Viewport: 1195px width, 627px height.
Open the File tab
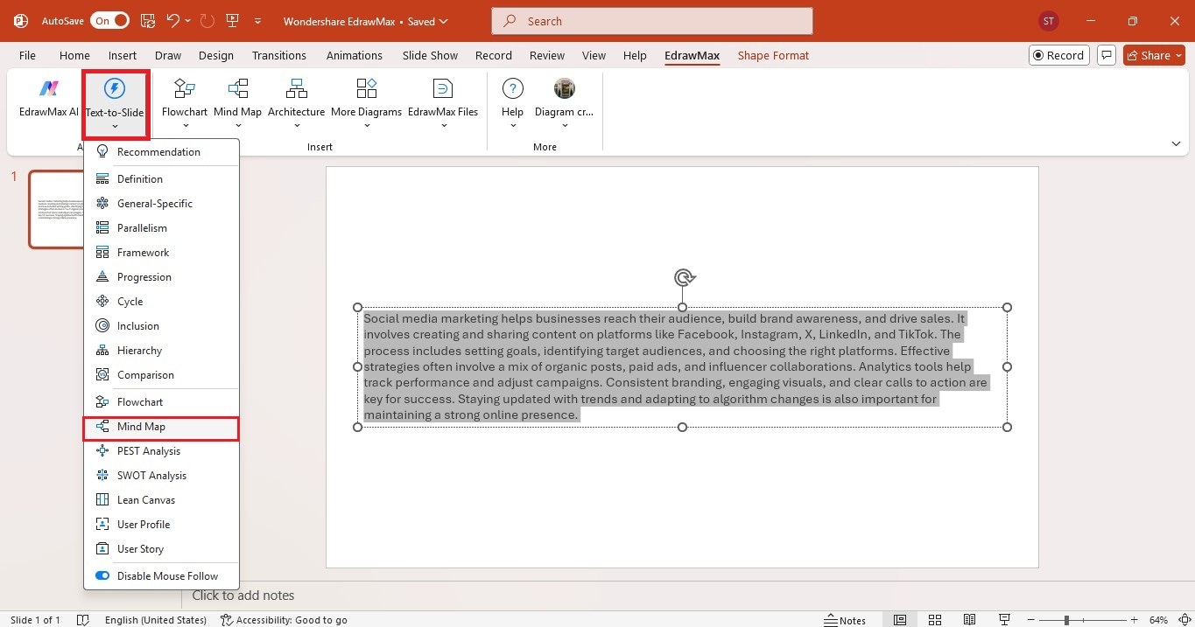pyautogui.click(x=27, y=55)
